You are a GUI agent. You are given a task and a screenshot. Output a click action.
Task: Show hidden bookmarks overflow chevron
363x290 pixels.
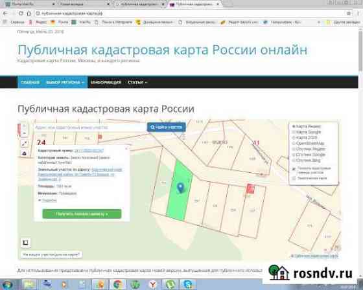[319, 22]
